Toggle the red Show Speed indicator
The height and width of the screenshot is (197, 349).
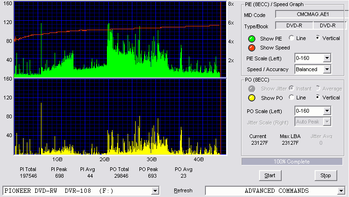click(x=252, y=48)
